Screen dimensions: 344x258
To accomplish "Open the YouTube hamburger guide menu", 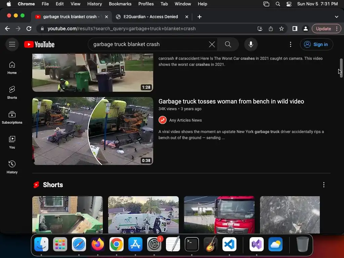I will pos(12,44).
